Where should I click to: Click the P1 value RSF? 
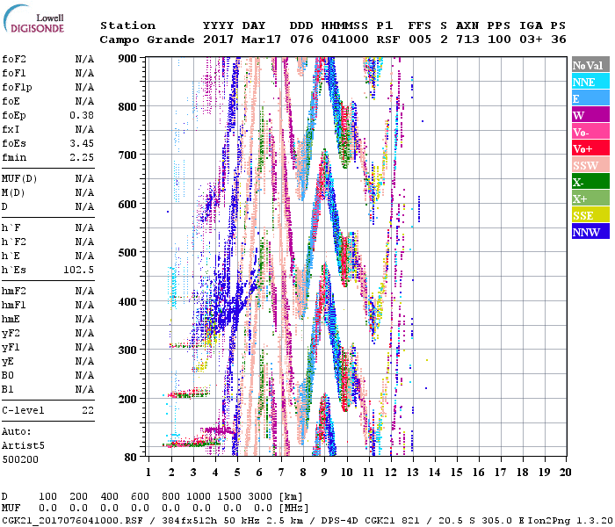[x=388, y=40]
